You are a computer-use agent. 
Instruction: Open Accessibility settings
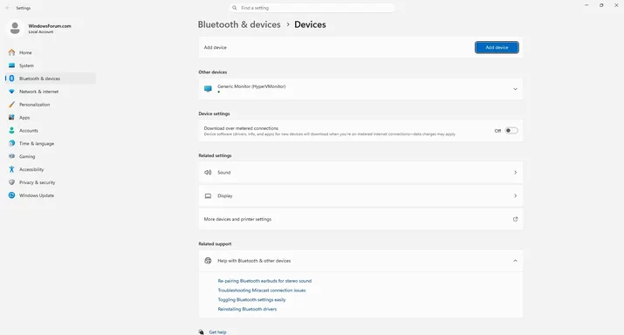(x=51, y=169)
